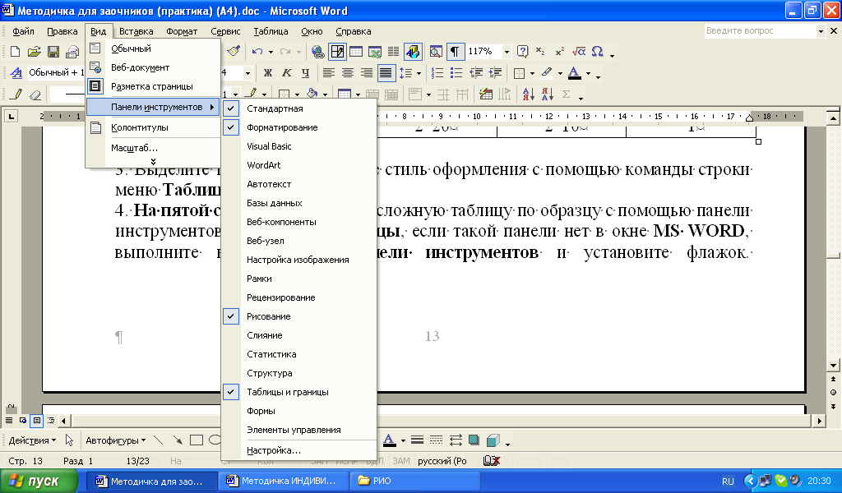Apply justify text alignment
The height and width of the screenshot is (493, 842).
coord(385,73)
